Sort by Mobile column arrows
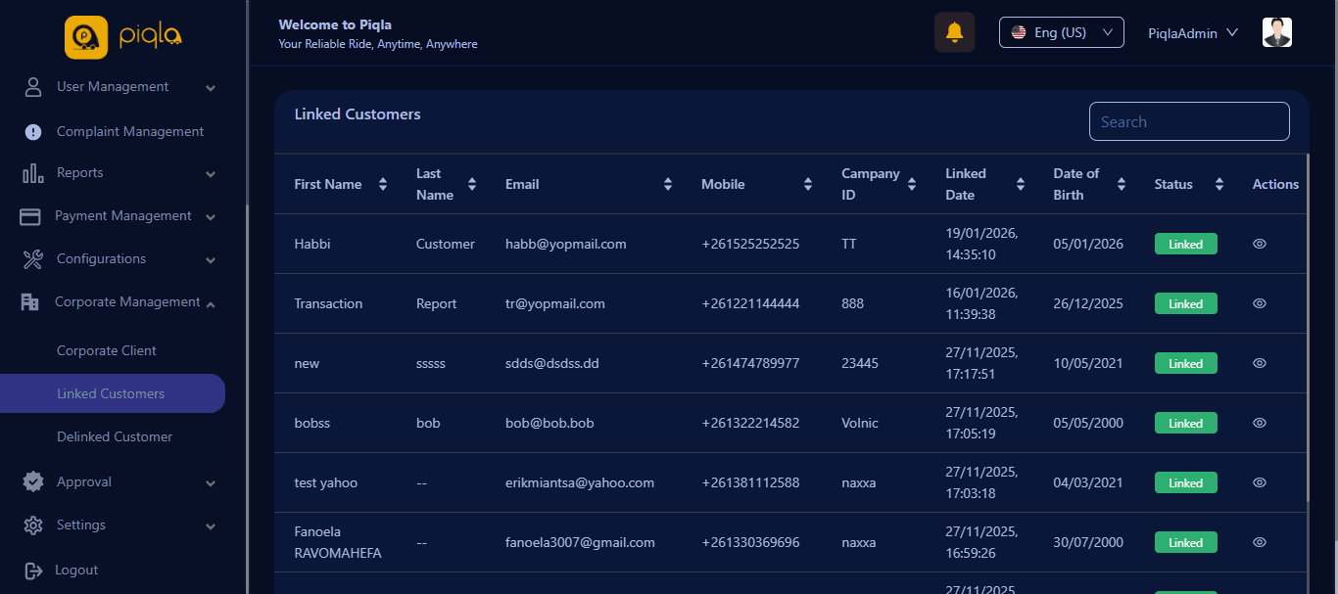1338x594 pixels. 808,184
